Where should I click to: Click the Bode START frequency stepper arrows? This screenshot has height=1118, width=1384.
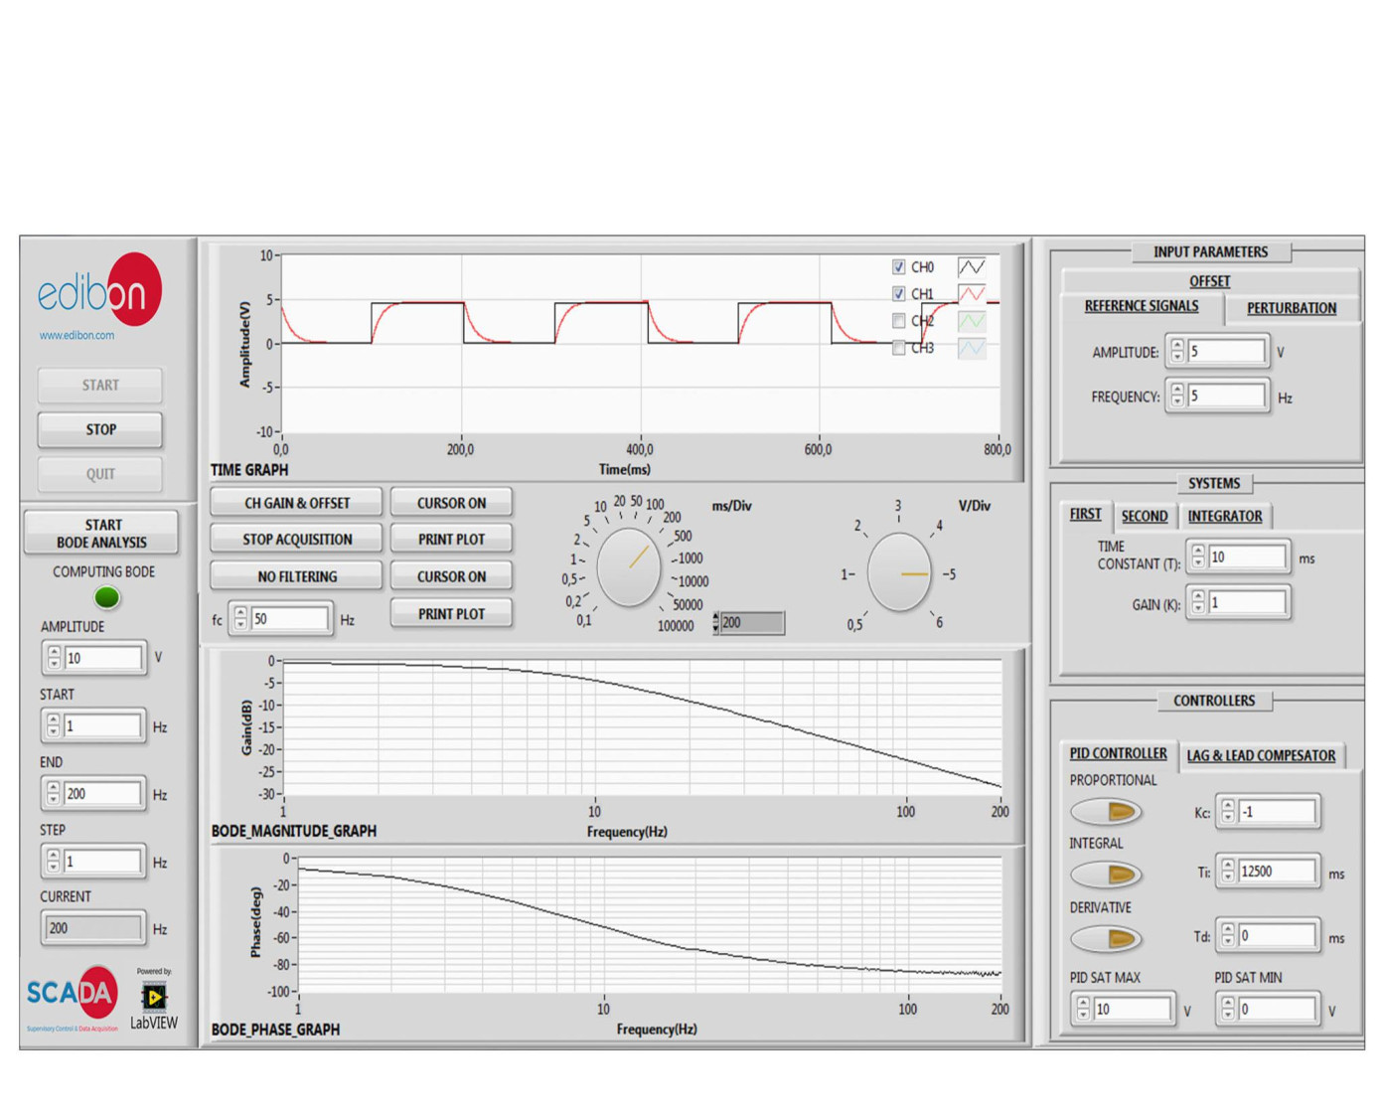click(54, 725)
